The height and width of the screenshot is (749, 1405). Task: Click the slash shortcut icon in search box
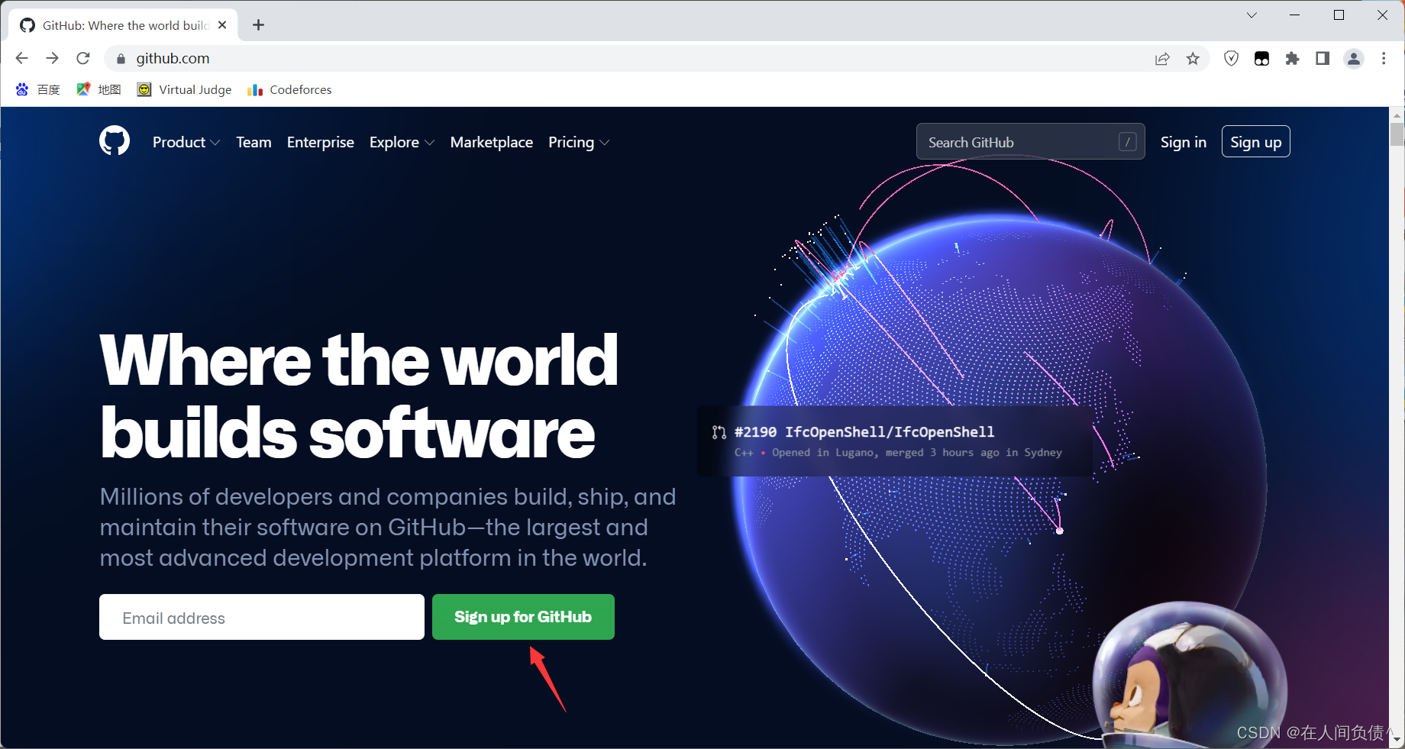click(x=1127, y=142)
